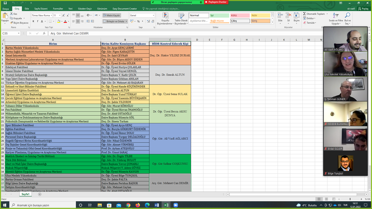Screen dimensions: 372x209
Task: Click the Paylaş share button
Action: coord(363,8)
